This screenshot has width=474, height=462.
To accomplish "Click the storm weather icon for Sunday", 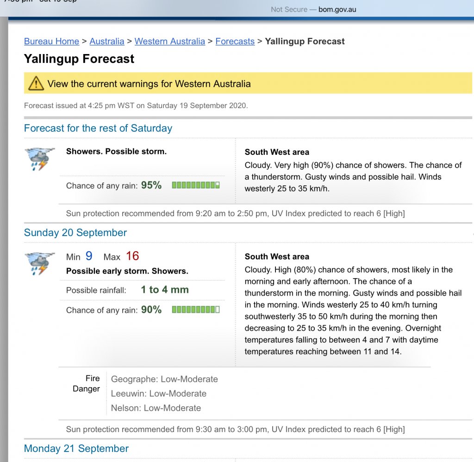I will click(40, 263).
